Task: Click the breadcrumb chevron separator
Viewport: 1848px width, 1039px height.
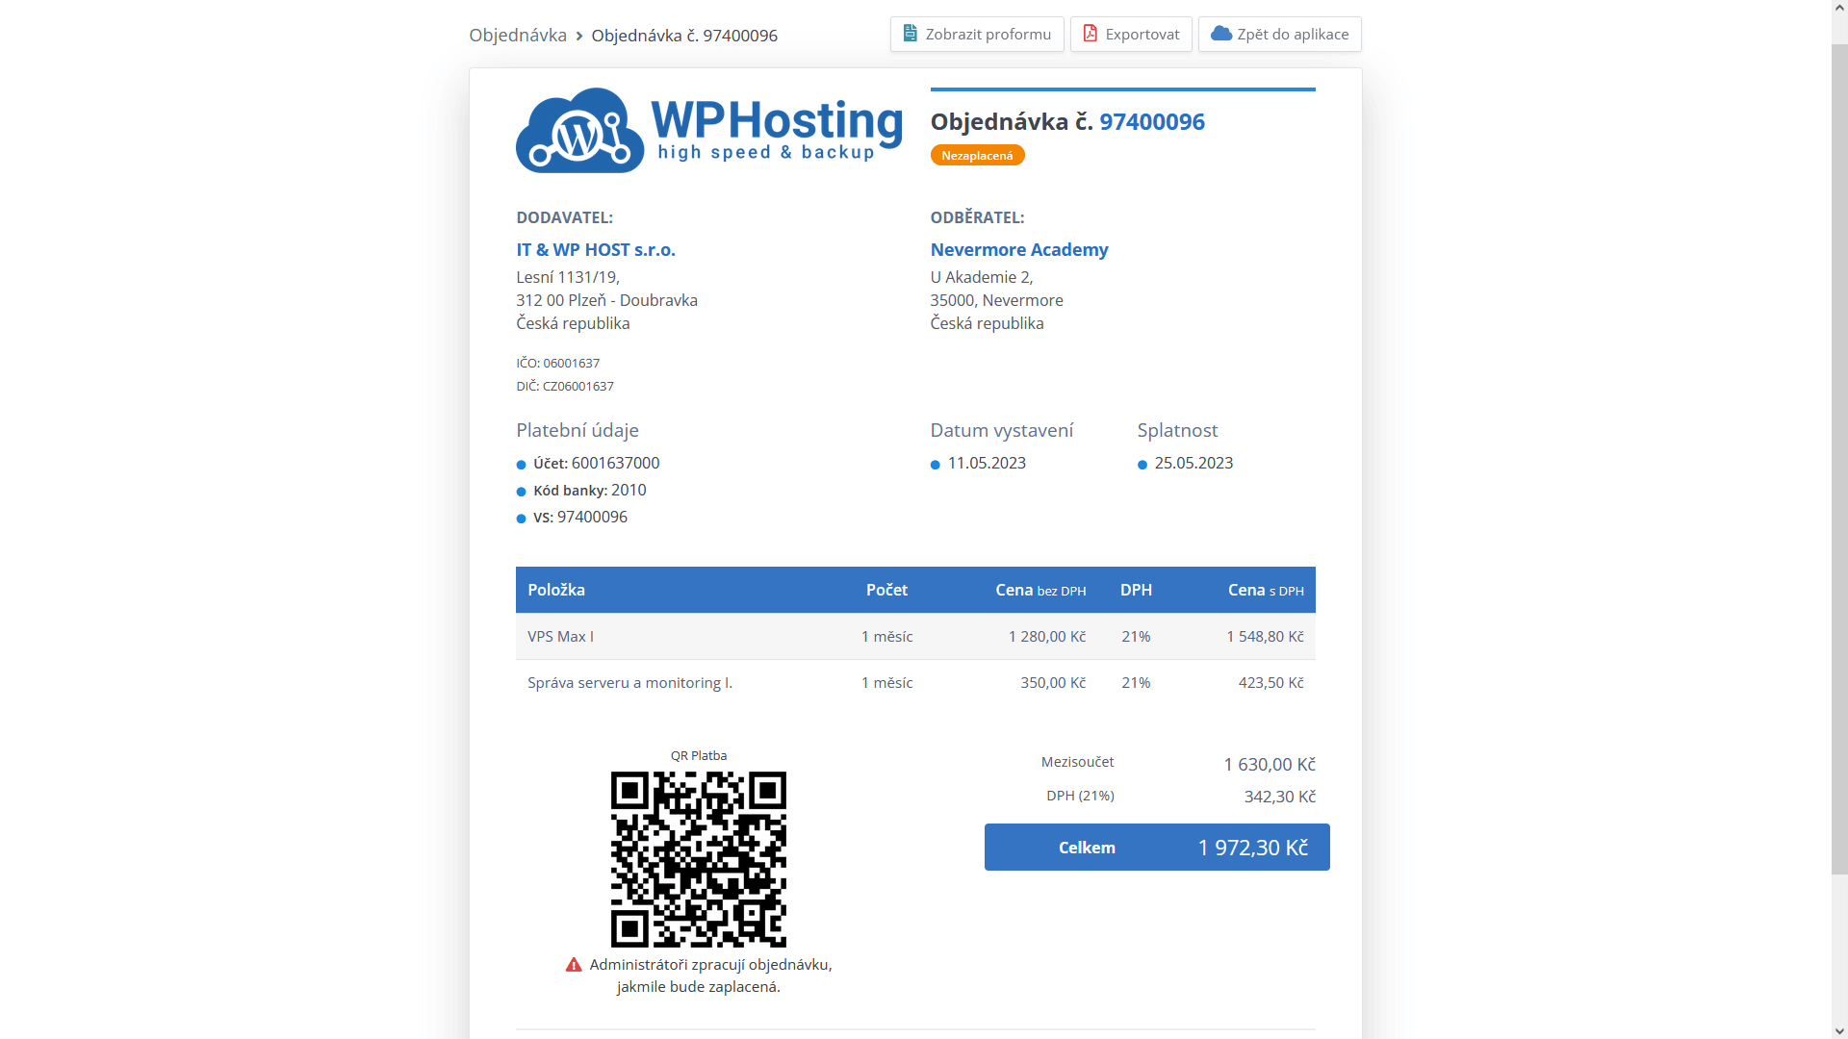Action: pyautogui.click(x=579, y=36)
